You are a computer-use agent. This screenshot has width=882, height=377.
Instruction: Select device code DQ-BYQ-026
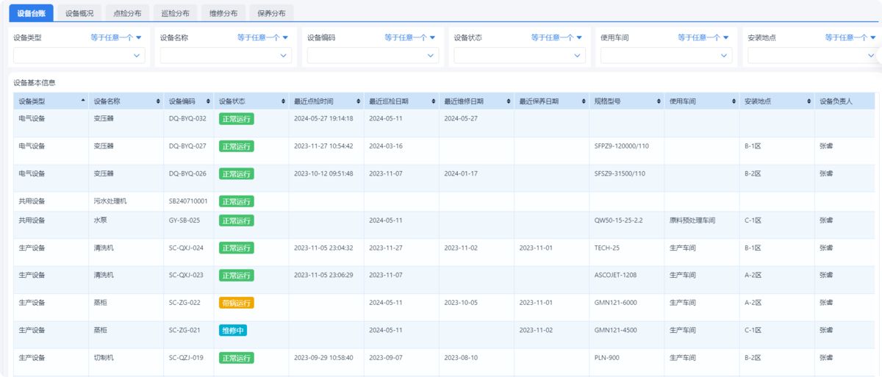(187, 173)
